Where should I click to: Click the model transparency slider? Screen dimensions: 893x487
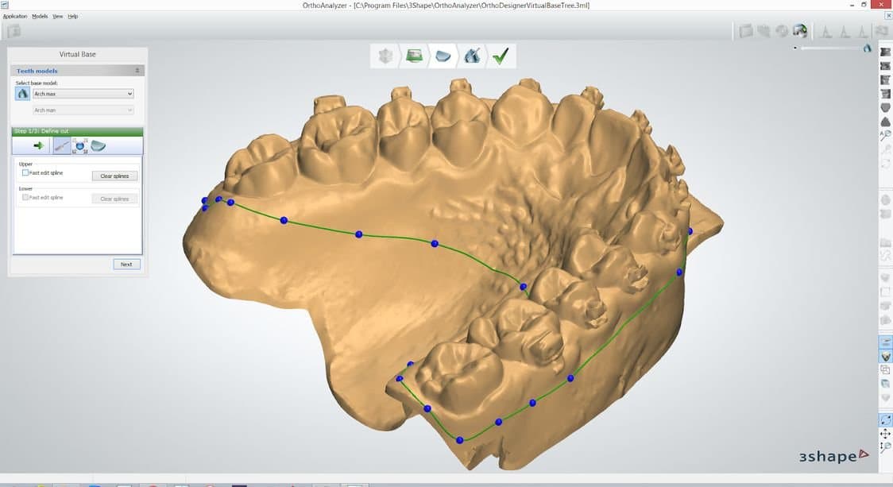coord(830,48)
